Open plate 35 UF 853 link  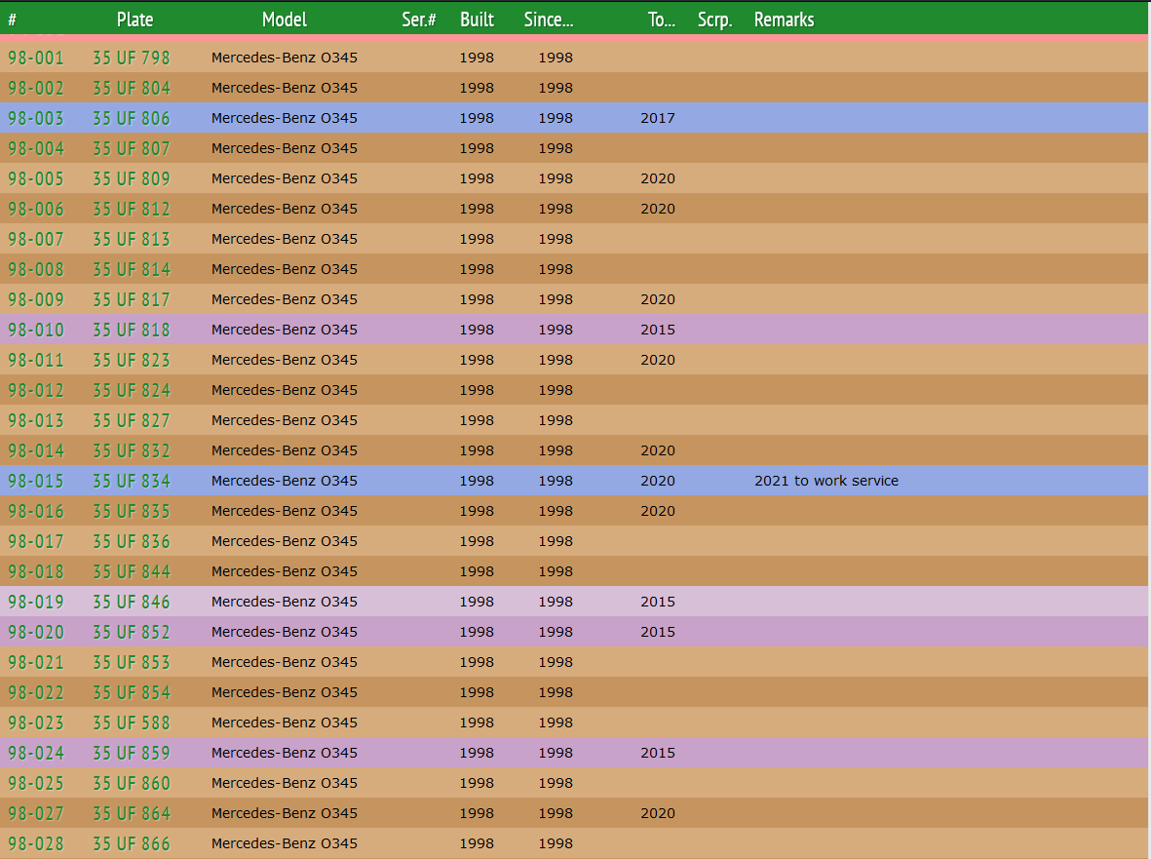pyautogui.click(x=132, y=662)
